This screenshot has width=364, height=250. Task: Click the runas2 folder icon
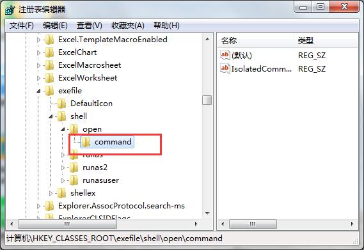74,168
